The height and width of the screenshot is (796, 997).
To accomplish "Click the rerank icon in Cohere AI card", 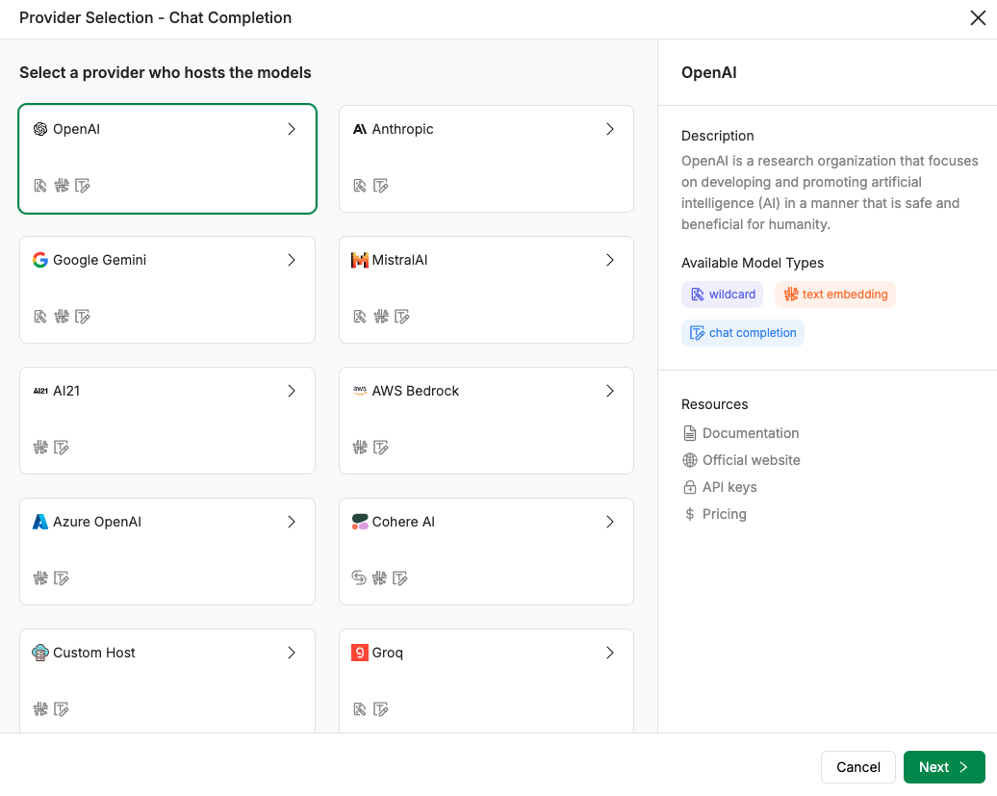I will [x=359, y=578].
